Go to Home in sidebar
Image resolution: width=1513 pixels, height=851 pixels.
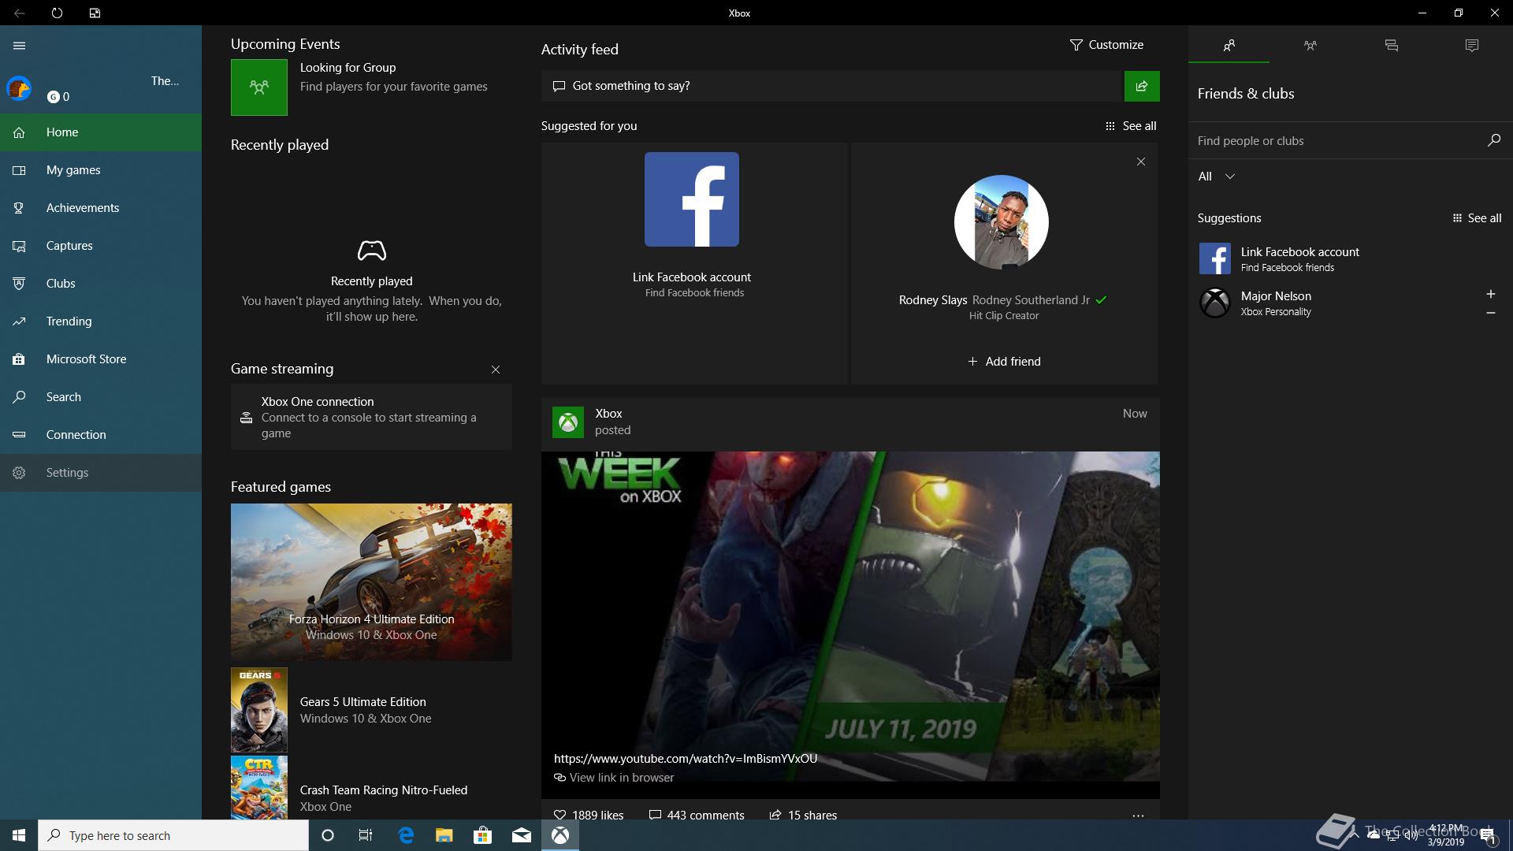tap(101, 132)
